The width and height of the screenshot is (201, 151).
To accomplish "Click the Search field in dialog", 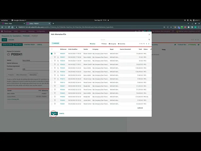I will click(124, 40).
